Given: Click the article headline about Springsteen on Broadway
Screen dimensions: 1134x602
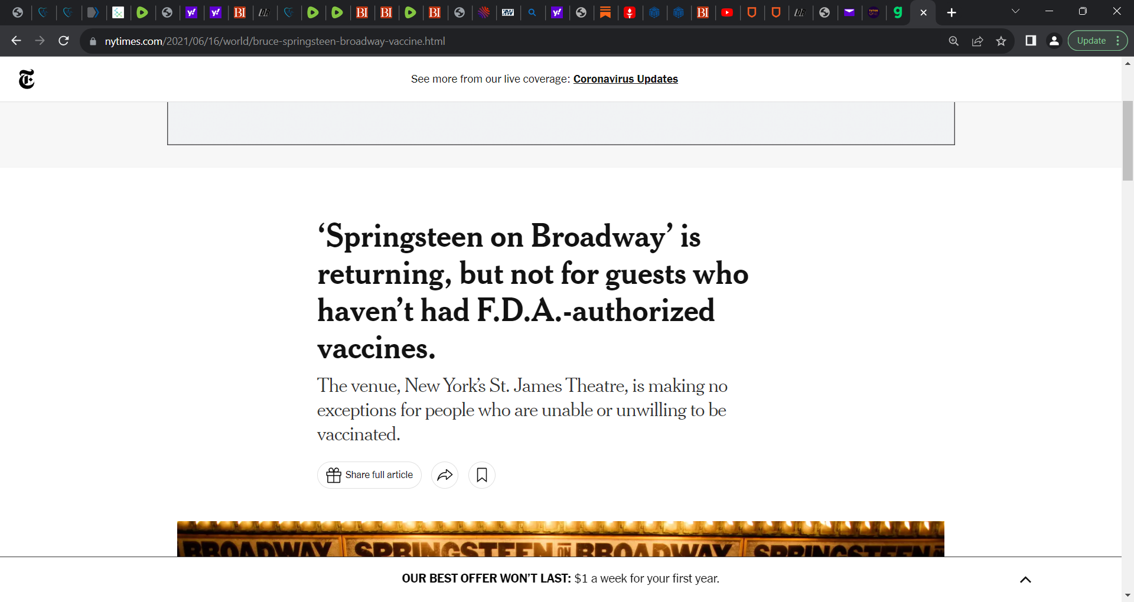Looking at the screenshot, I should pos(533,292).
